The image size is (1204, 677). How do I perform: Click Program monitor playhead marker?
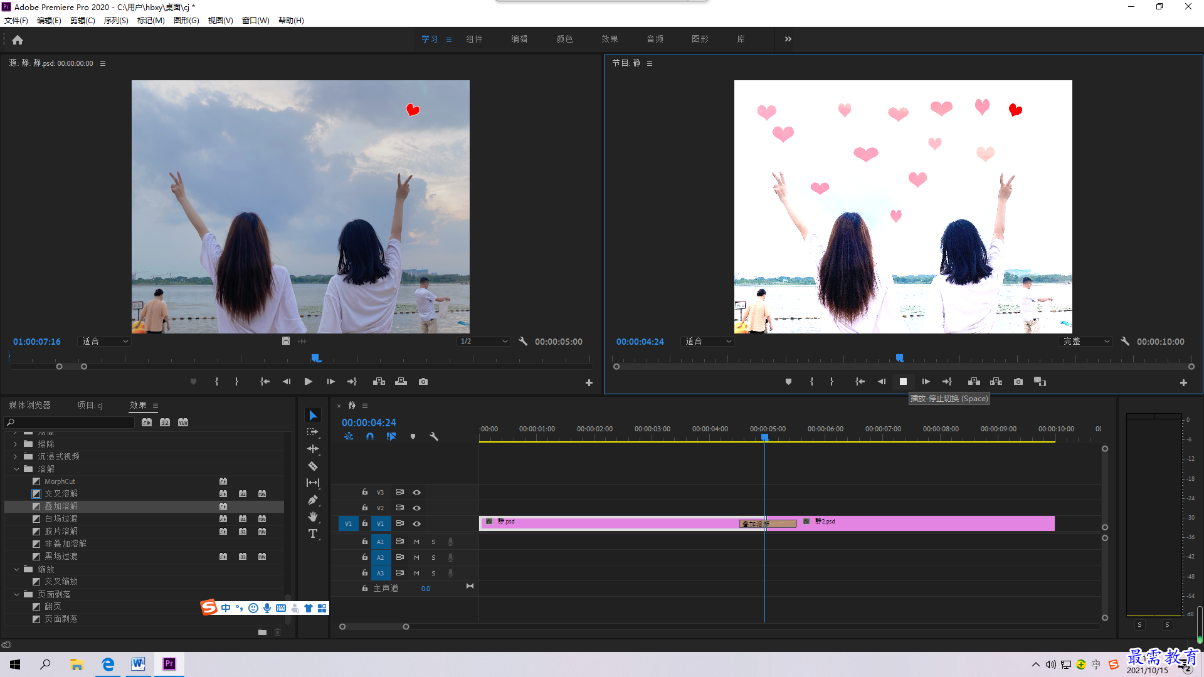(x=899, y=358)
